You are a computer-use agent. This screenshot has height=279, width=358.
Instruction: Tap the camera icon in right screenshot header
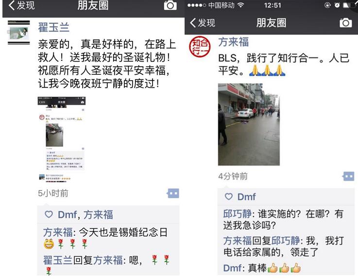click(346, 23)
